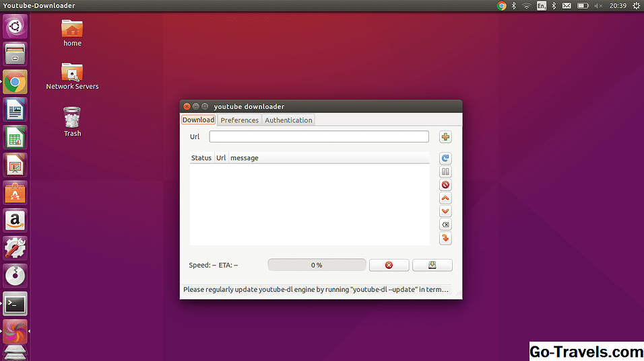Click the green plus add URL button
Screen dimensions: 644x361
445,137
